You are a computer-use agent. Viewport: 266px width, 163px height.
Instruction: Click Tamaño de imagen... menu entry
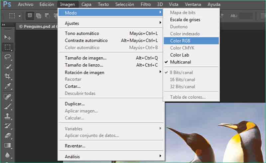[85, 58]
